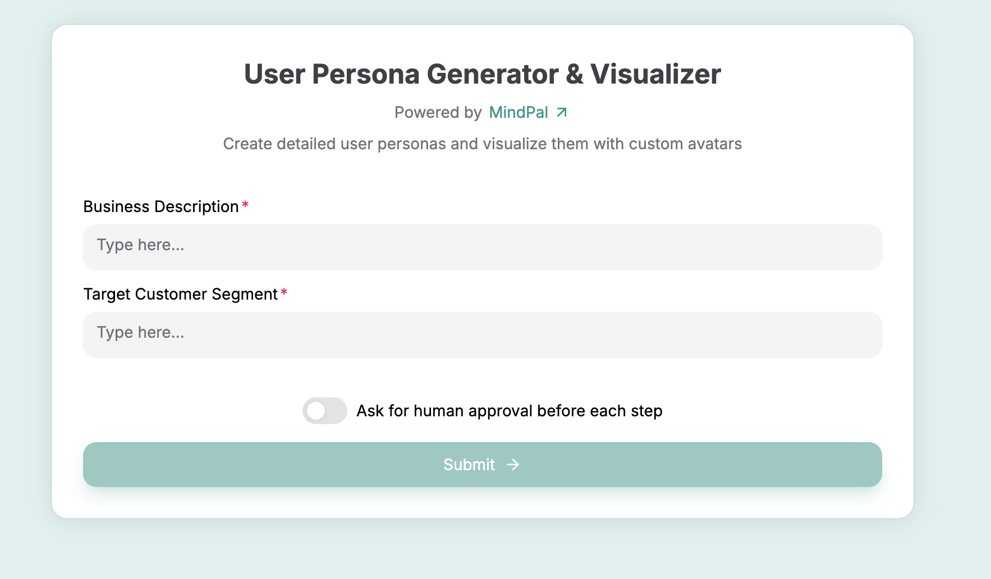The width and height of the screenshot is (991, 579).
Task: Click the "Type here..." placeholder under Business Description
Action: tap(140, 245)
